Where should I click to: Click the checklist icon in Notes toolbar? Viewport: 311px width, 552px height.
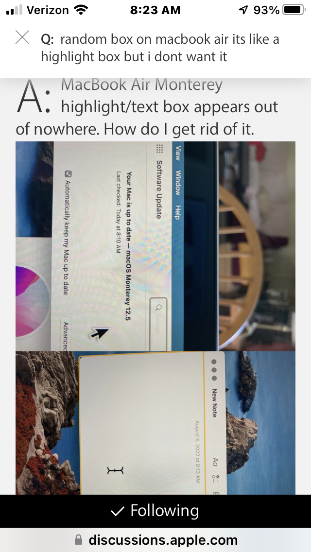point(215,479)
